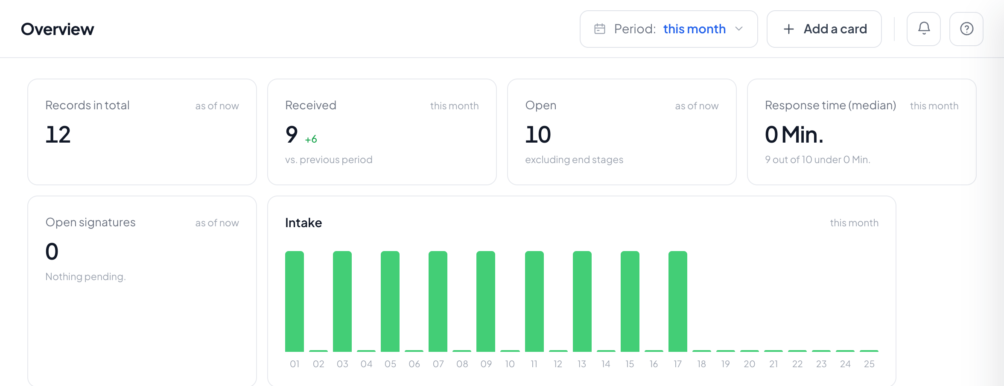1004x386 pixels.
Task: Click the Intake bar for day 03
Action: (x=342, y=301)
